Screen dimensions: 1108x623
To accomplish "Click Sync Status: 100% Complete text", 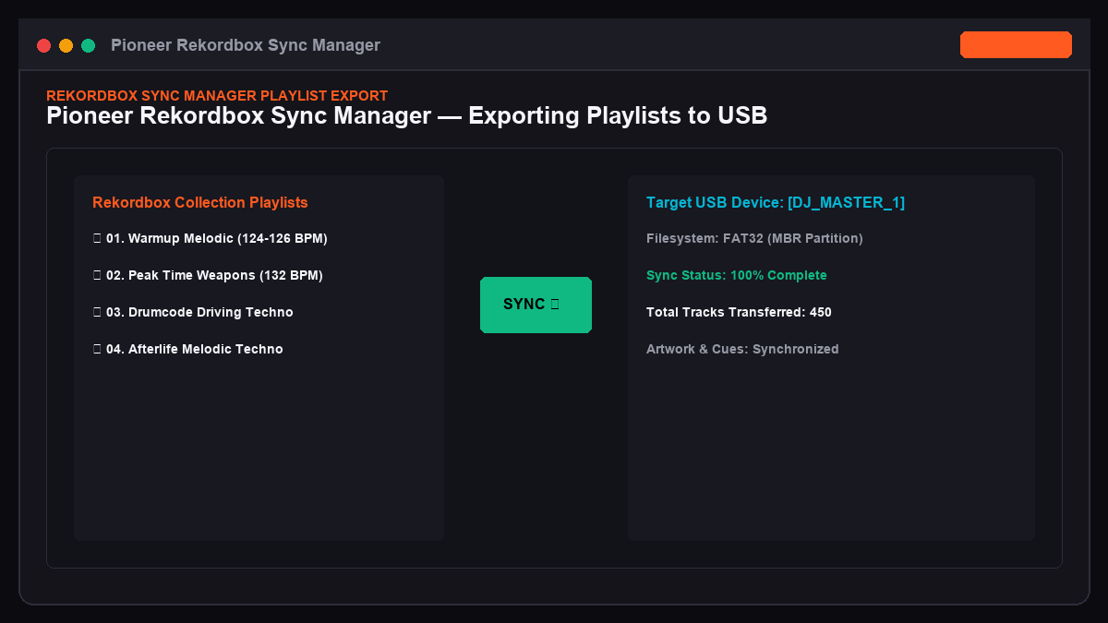I will 737,276.
